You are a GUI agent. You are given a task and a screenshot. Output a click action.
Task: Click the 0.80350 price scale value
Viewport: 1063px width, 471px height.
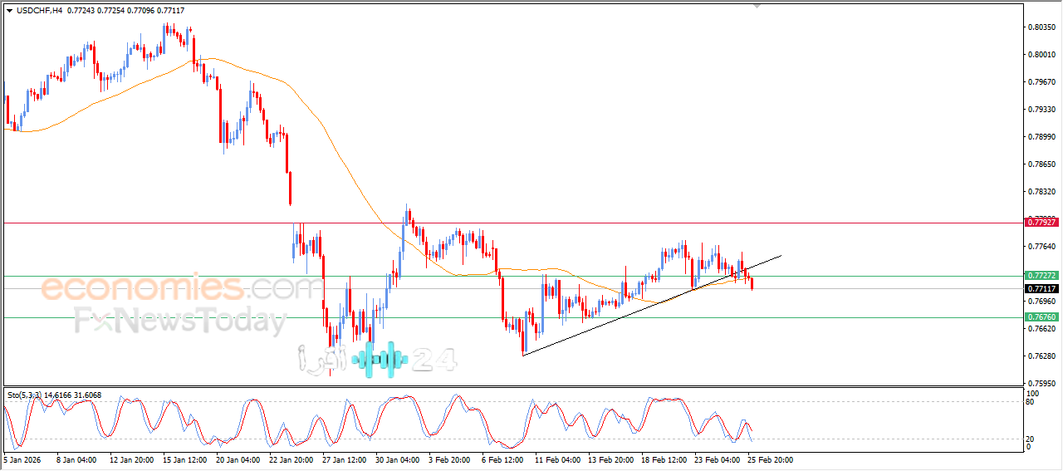(x=1041, y=27)
